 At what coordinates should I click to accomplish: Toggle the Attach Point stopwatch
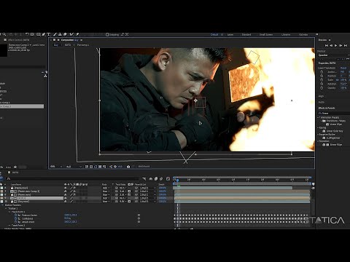tap(16, 222)
